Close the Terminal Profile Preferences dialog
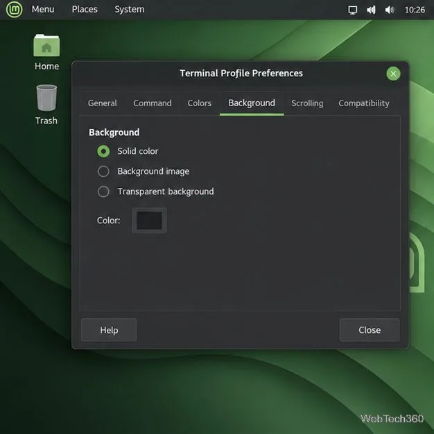434x434 pixels. pos(393,73)
